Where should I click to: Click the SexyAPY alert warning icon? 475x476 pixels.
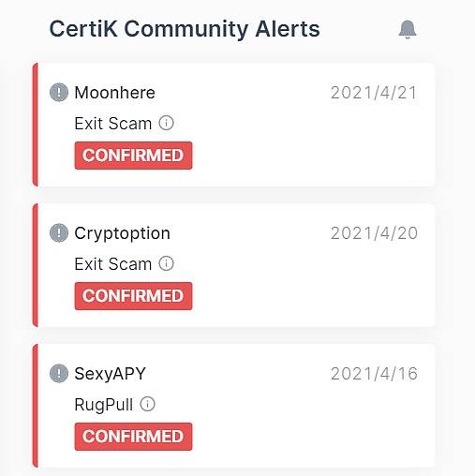[x=59, y=373]
